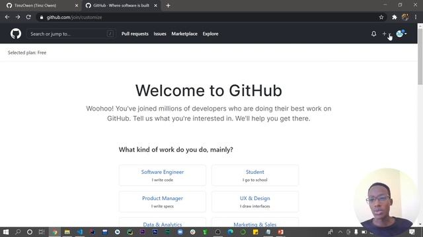Open the notifications bell
This screenshot has width=423, height=237.
[x=373, y=34]
